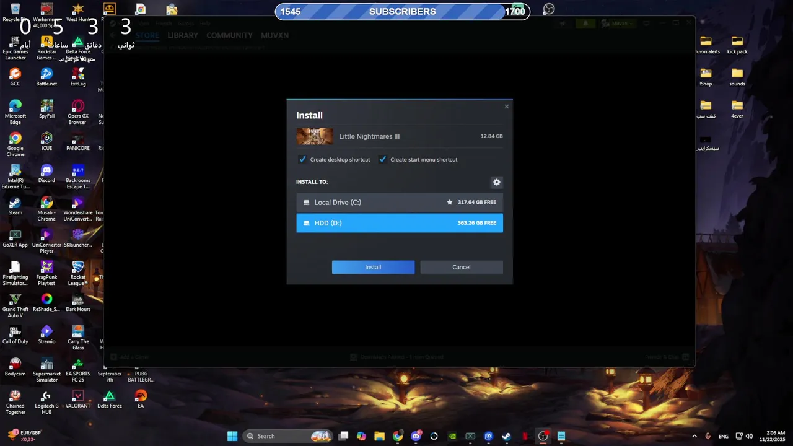793x446 pixels.
Task: Open ReShade_S desktop icon
Action: (x=46, y=302)
